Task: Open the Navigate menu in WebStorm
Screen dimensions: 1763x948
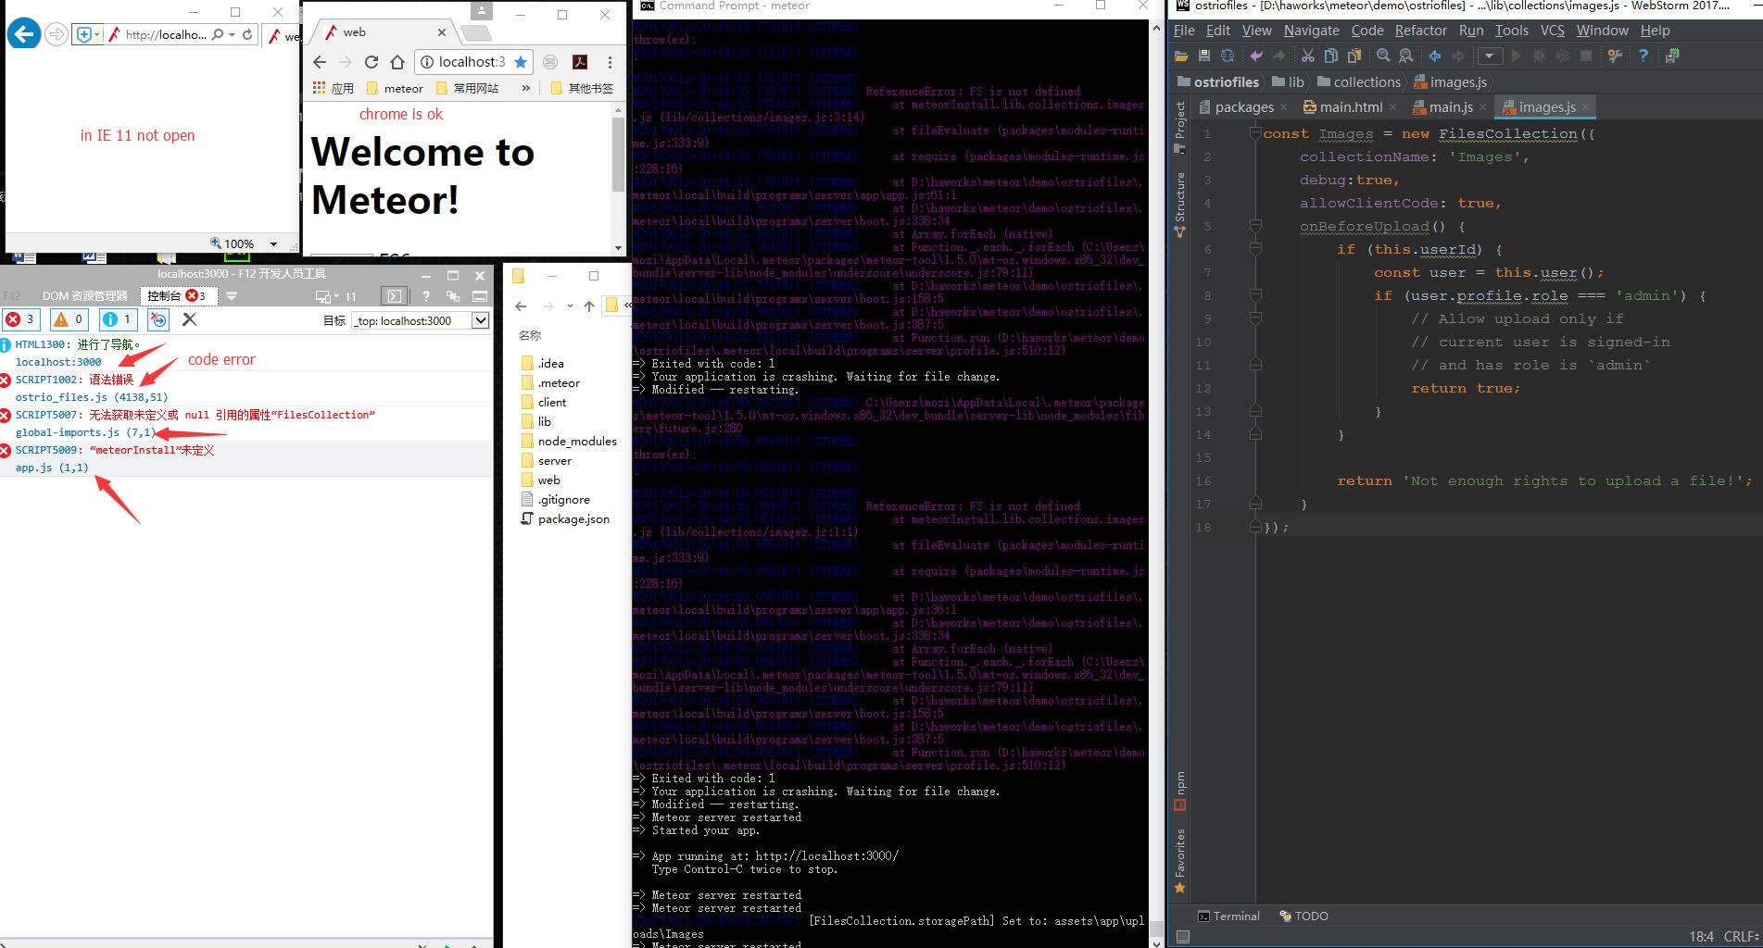Action: [1311, 31]
